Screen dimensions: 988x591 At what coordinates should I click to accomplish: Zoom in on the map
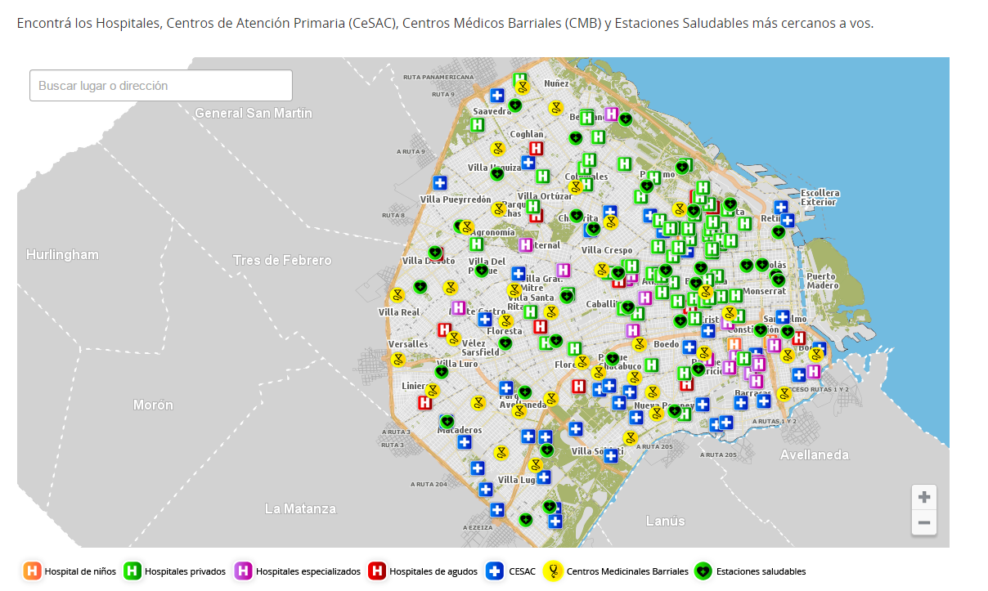924,497
